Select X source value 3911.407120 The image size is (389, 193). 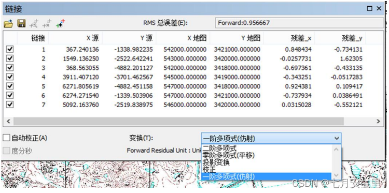click(x=80, y=77)
